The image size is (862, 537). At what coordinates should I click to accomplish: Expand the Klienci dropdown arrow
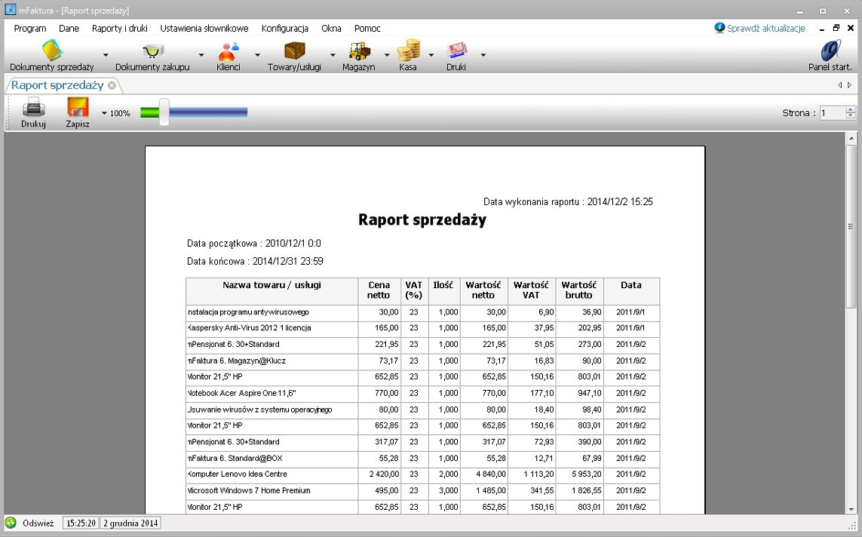pyautogui.click(x=257, y=55)
